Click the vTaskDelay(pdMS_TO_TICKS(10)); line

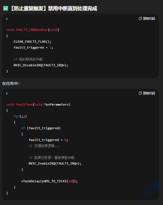pos(49,181)
